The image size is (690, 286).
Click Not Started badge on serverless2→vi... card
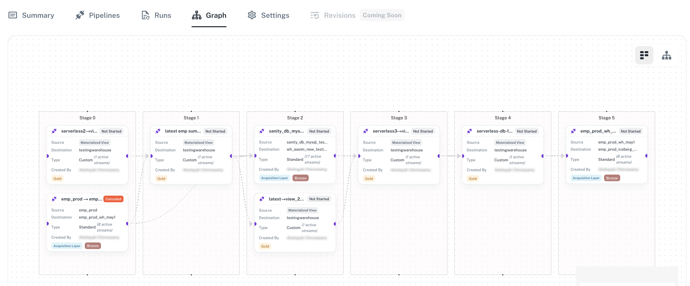[111, 131]
